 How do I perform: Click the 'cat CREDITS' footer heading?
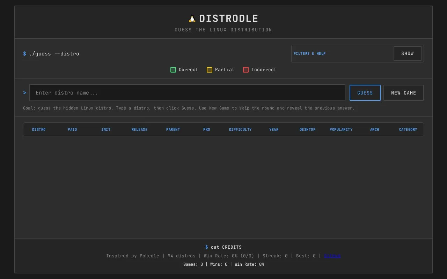226,247
